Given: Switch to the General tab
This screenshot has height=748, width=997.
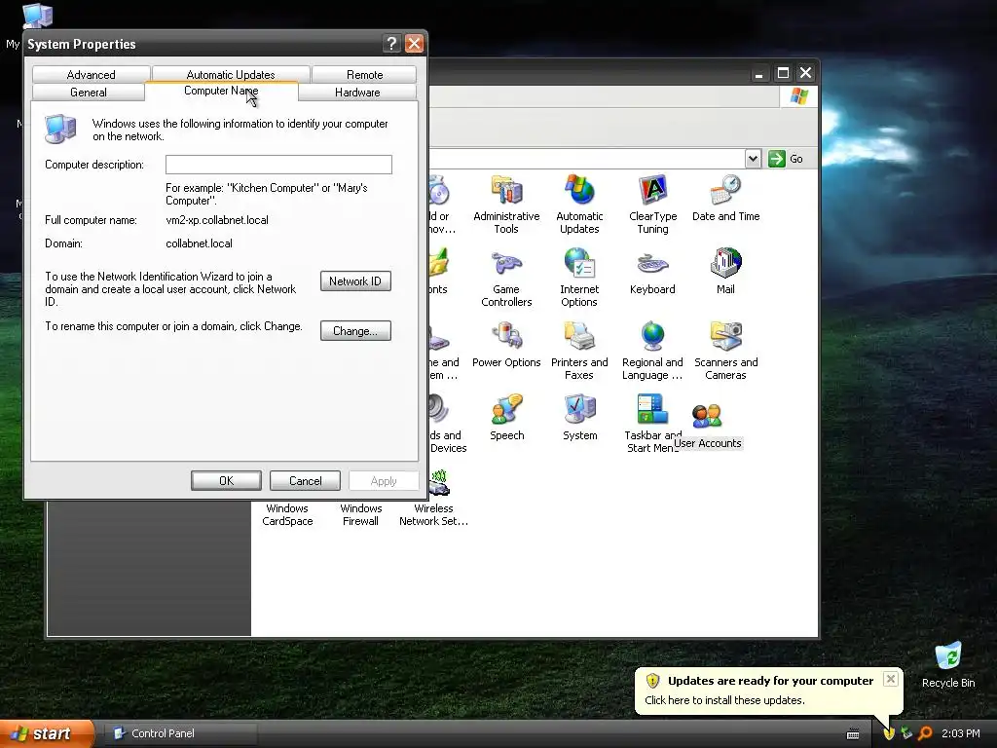Looking at the screenshot, I should coord(89,93).
